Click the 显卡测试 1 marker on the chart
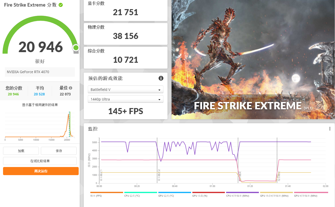335x207 pixels. click(101, 175)
